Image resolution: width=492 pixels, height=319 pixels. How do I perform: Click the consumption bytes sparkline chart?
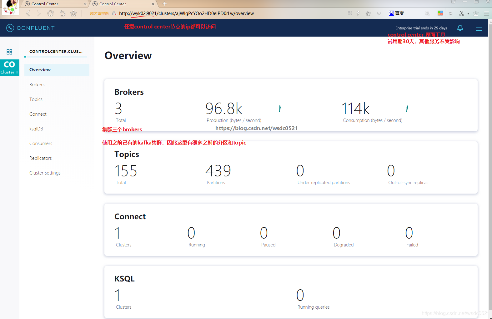pos(407,109)
